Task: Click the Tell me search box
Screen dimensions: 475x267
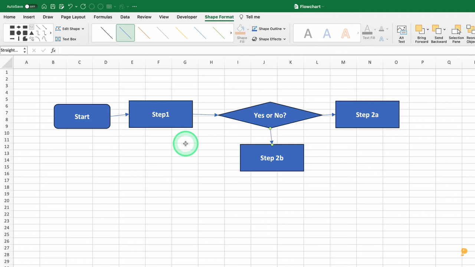Action: (250, 17)
